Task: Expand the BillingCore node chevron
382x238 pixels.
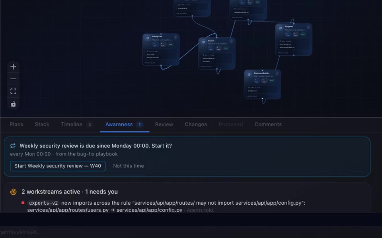Action: point(175,37)
